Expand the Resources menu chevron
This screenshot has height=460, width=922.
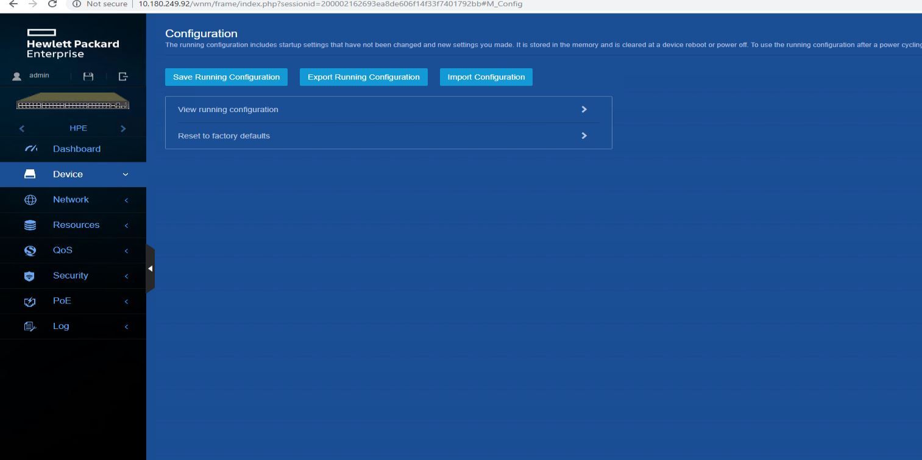[126, 225]
